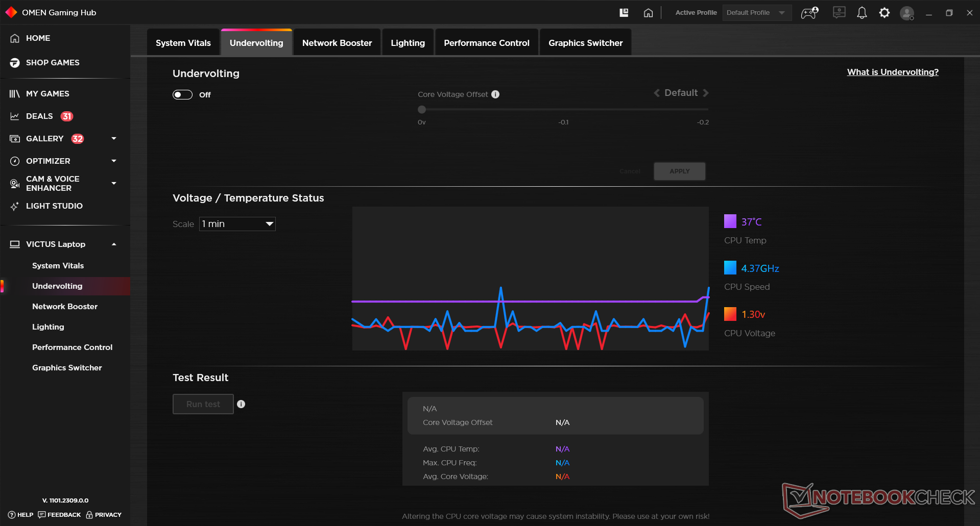Click the Cam & Voice Enhancer icon
The image size is (980, 526).
click(x=15, y=184)
